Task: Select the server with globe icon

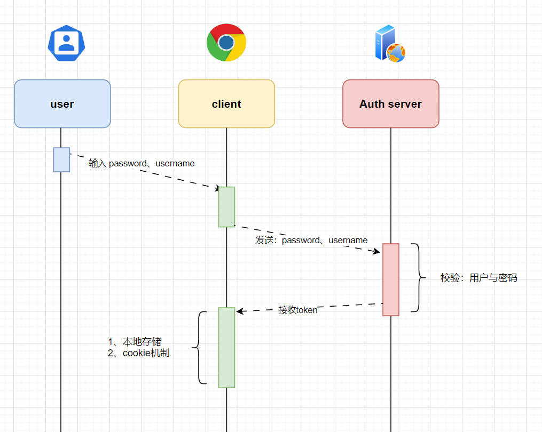Action: [390, 44]
